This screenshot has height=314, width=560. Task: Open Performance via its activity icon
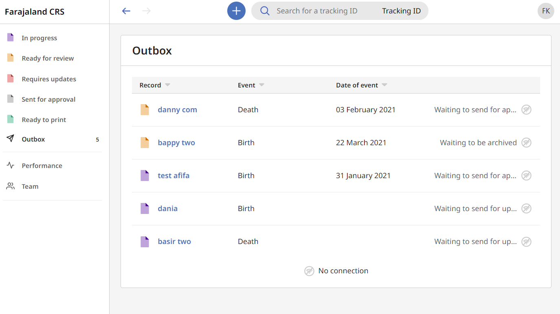click(x=10, y=165)
